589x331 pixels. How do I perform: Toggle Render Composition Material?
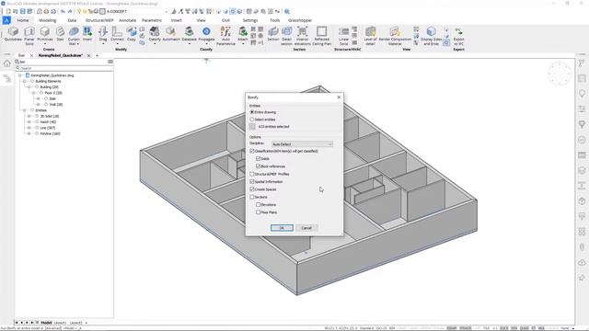click(395, 36)
